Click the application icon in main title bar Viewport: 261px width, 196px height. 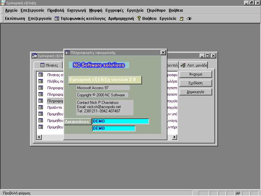tap(3, 3)
